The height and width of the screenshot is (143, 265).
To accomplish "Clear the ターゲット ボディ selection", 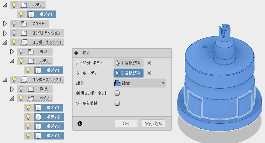I will point(149,63).
